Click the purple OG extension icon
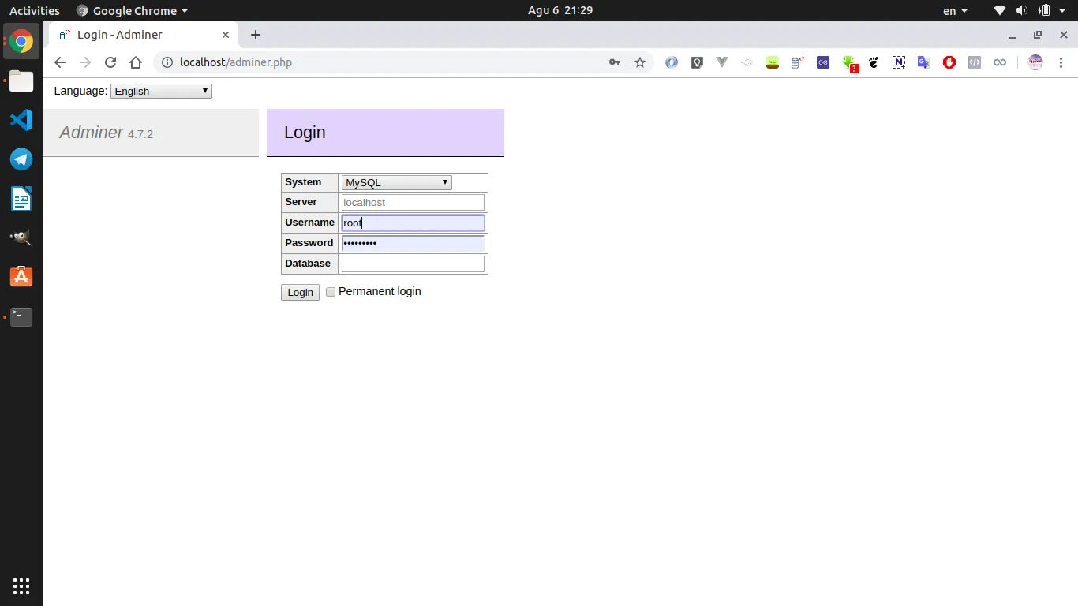This screenshot has height=606, width=1078. [x=823, y=62]
